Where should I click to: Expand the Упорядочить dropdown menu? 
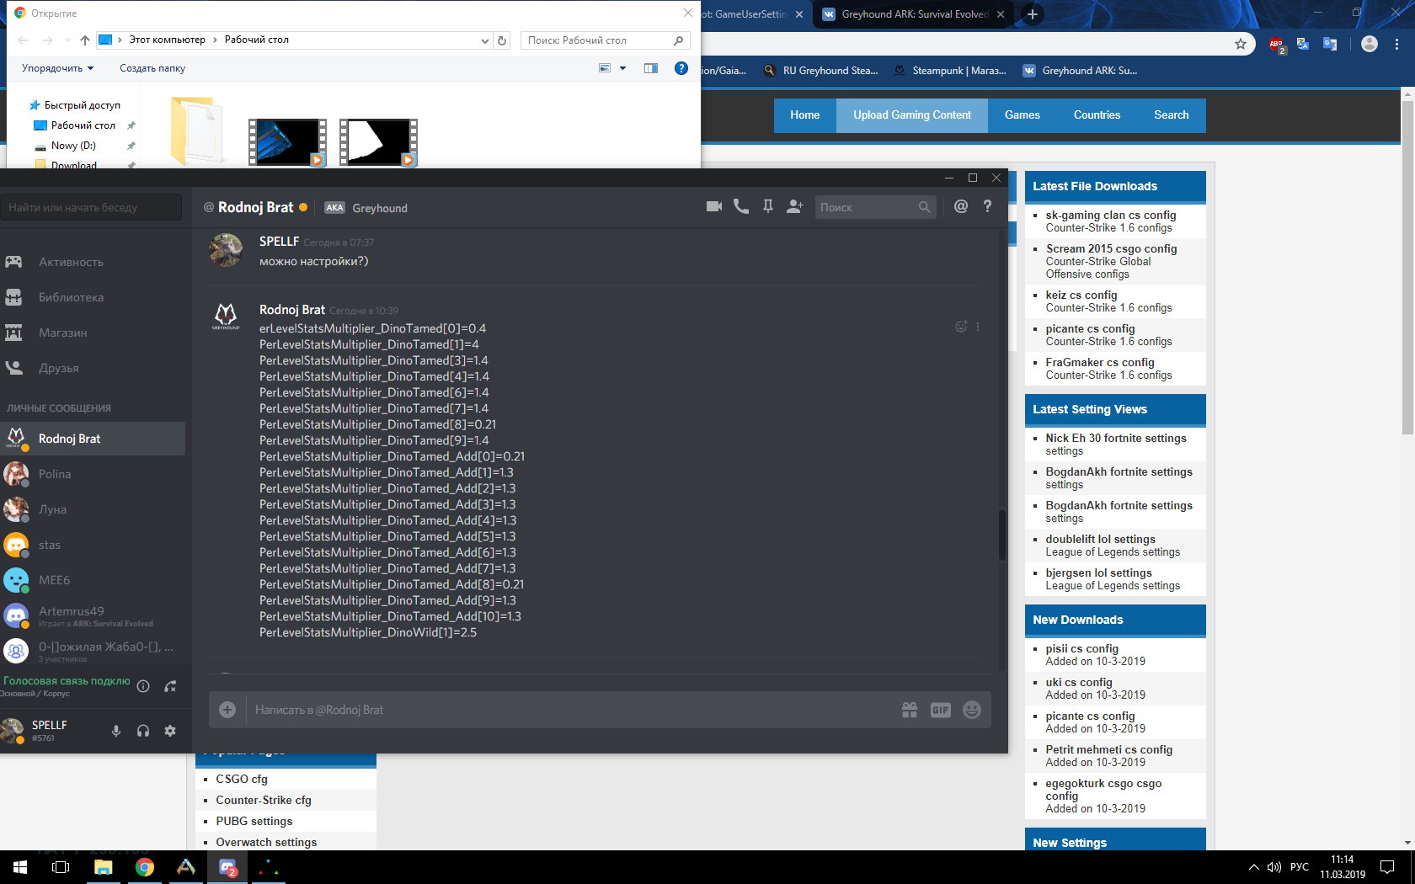click(57, 68)
